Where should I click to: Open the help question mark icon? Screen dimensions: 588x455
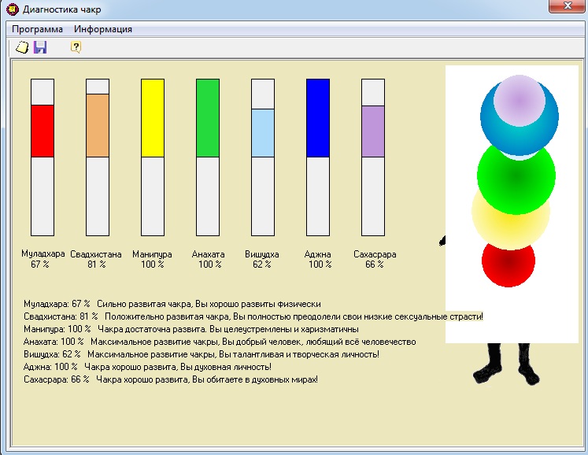(x=76, y=47)
